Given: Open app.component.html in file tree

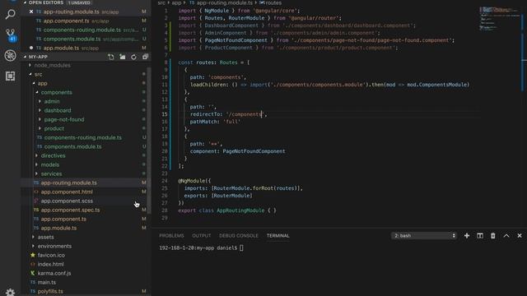Looking at the screenshot, I should (67, 192).
